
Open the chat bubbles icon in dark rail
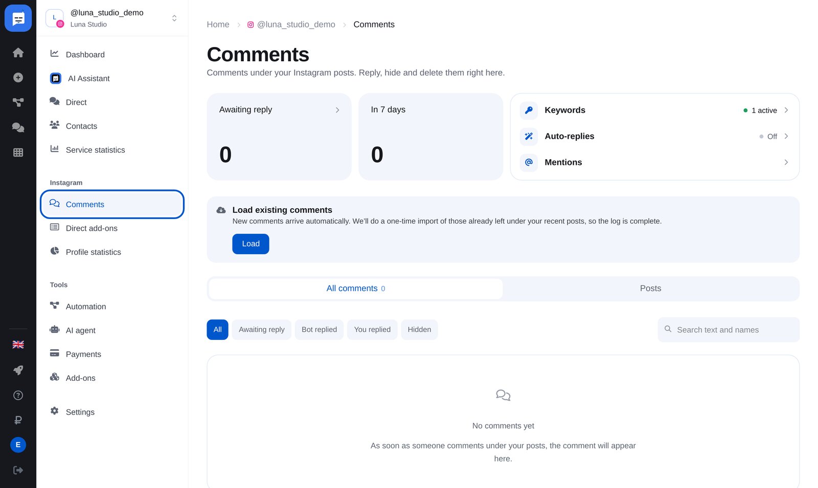pyautogui.click(x=18, y=127)
